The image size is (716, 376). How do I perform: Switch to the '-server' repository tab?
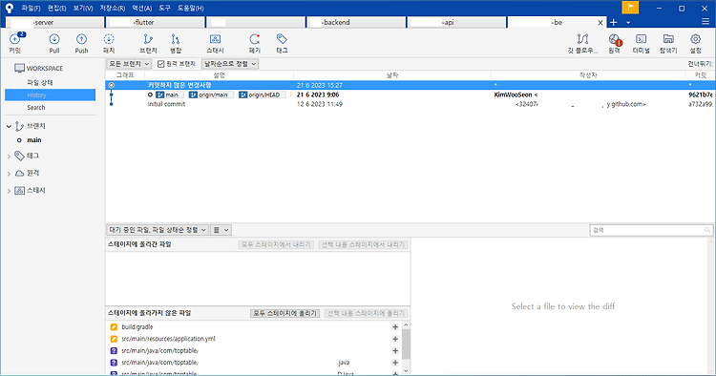click(x=54, y=22)
